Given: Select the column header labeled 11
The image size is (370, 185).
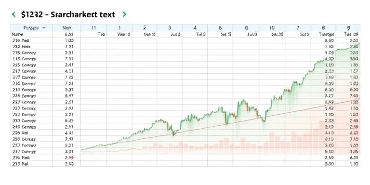Looking at the screenshot, I should [93, 28].
